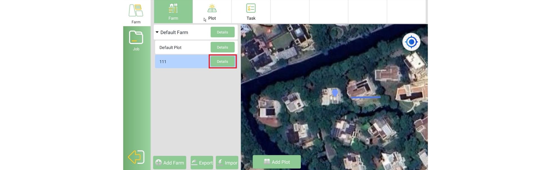Open the Task tab

tap(251, 12)
